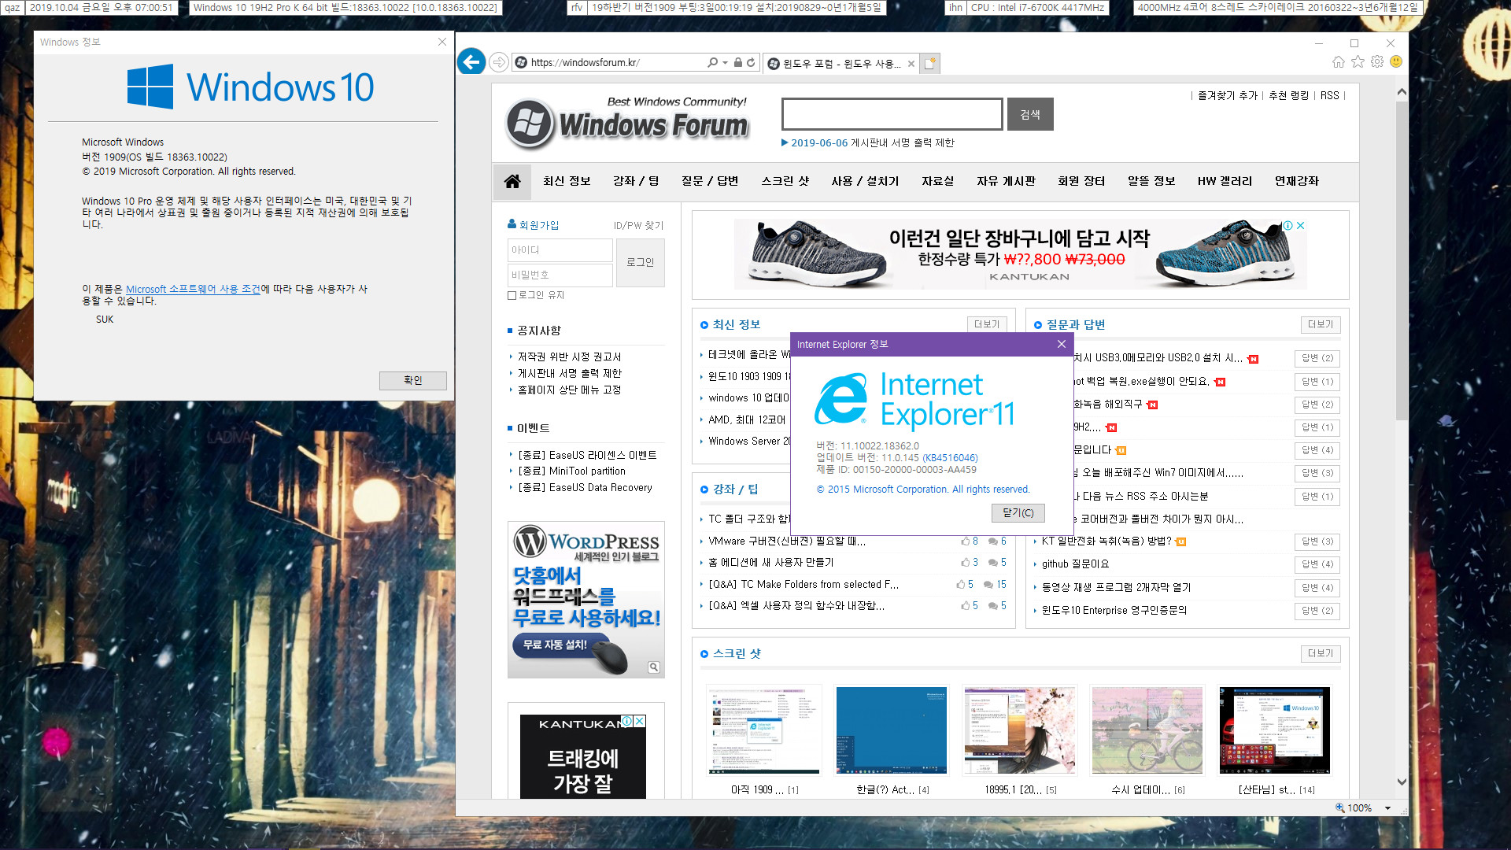Click 닫기(C) in Internet Explorer dialog
Viewport: 1511px width, 850px height.
point(1018,513)
